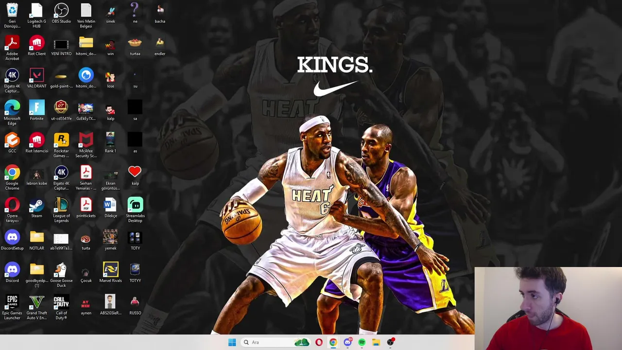Click the Ara taskbar search box
The height and width of the screenshot is (350, 622).
pyautogui.click(x=276, y=342)
